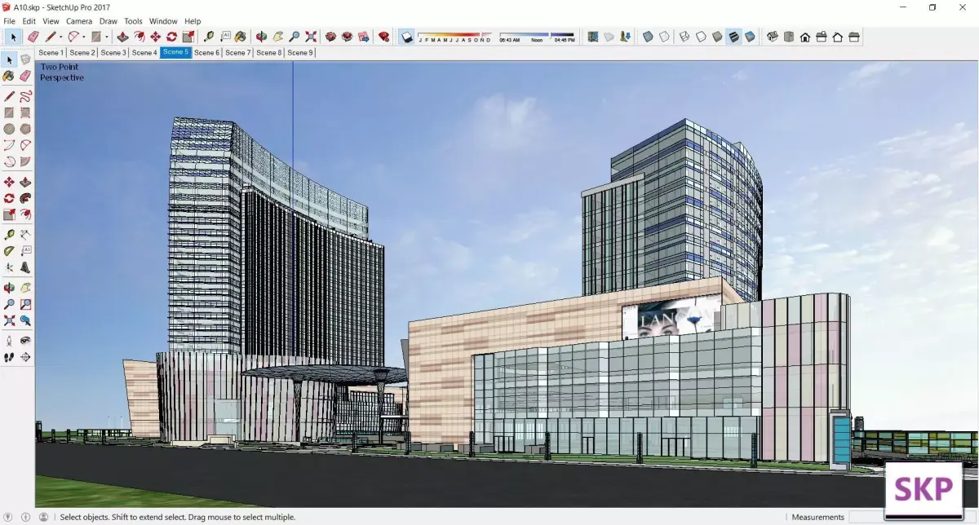This screenshot has height=525, width=979.
Task: Switch to the Scene 3 tab
Action: point(113,52)
